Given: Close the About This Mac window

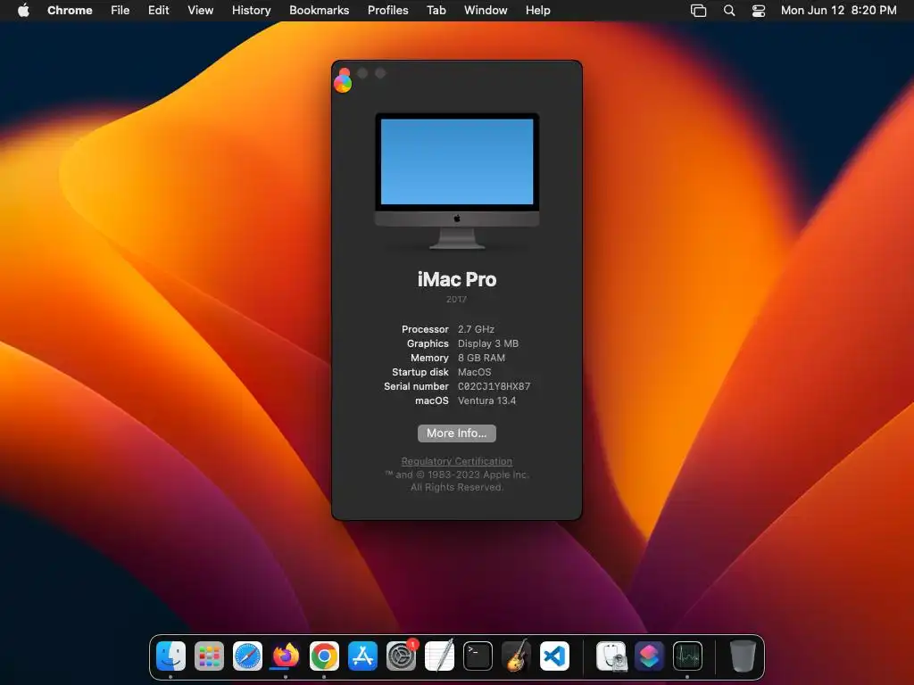Looking at the screenshot, I should click(345, 73).
